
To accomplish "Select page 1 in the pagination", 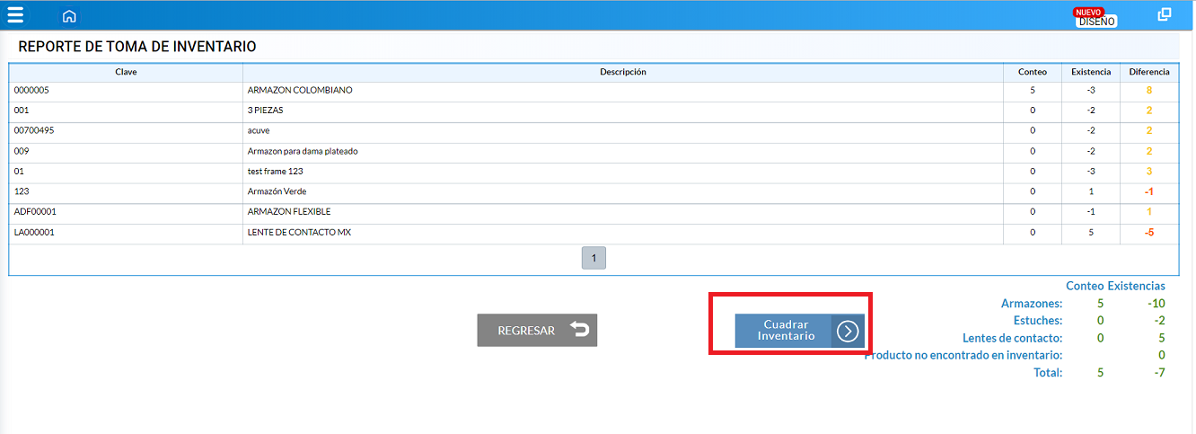I will point(594,258).
